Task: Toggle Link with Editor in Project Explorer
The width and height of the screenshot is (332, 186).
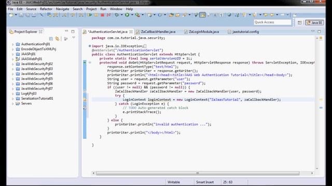Action: coord(57,39)
